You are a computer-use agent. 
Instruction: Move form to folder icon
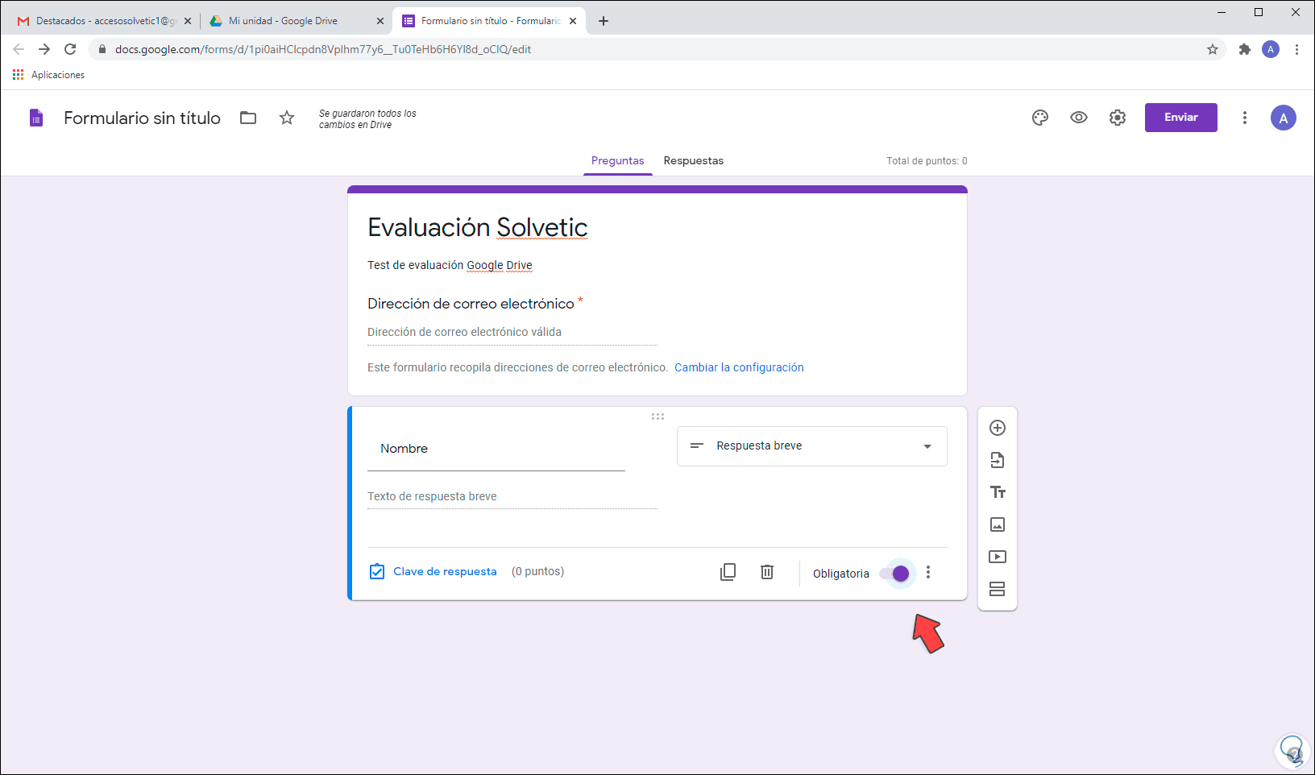coord(248,118)
